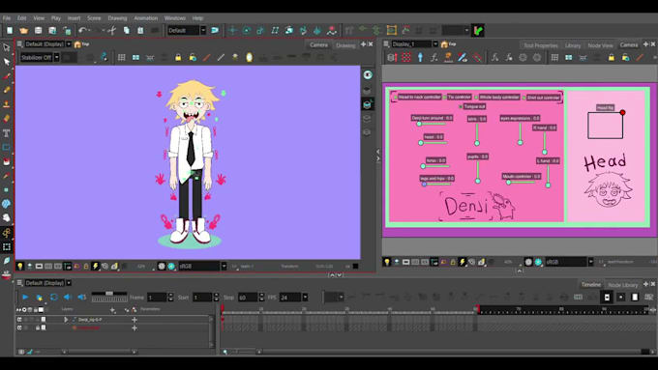Select the Brush tool in the left toolbar
Viewport: 658px width, 370px height.
click(7, 76)
